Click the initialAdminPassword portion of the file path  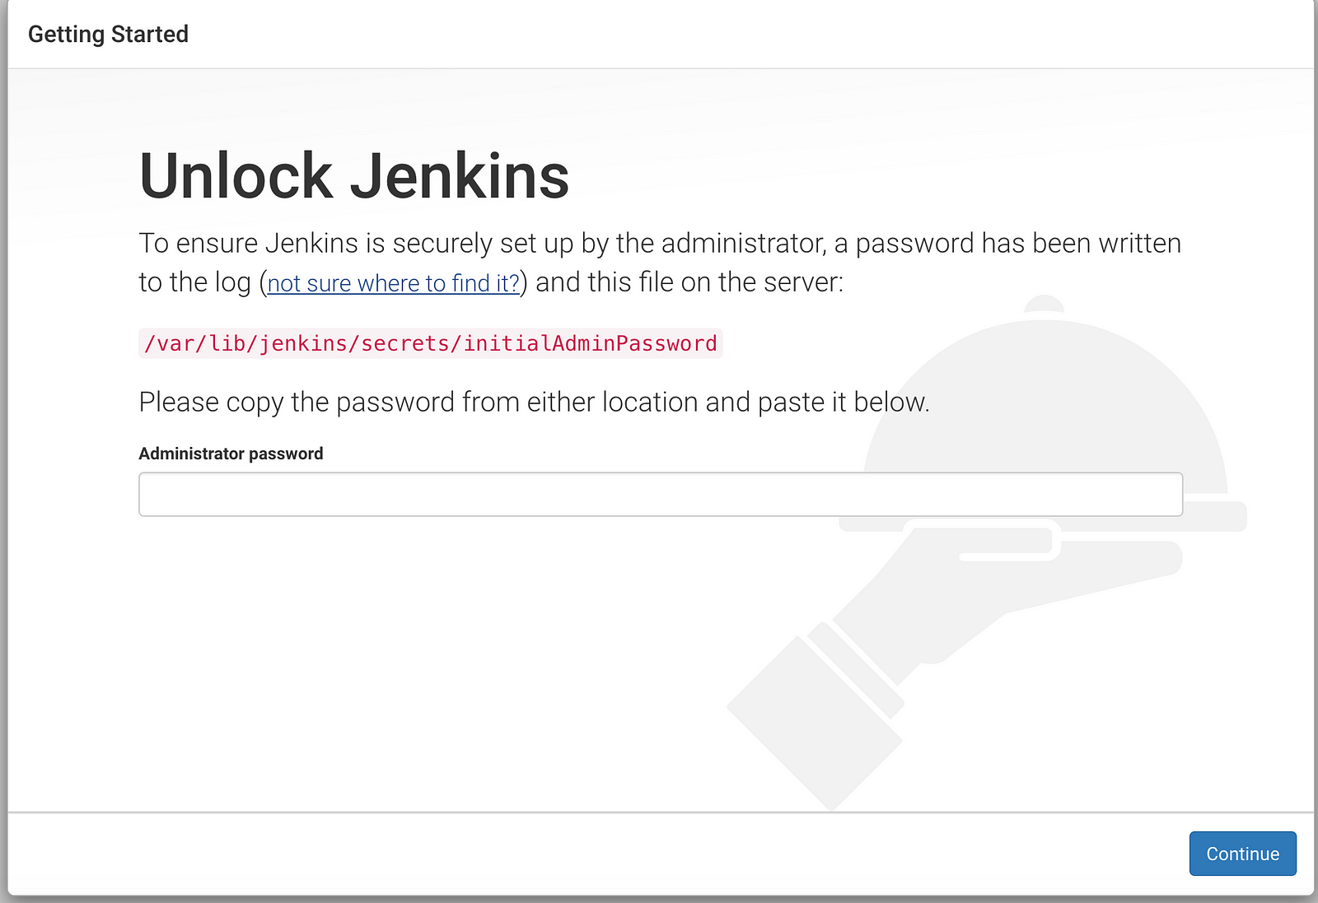point(590,343)
